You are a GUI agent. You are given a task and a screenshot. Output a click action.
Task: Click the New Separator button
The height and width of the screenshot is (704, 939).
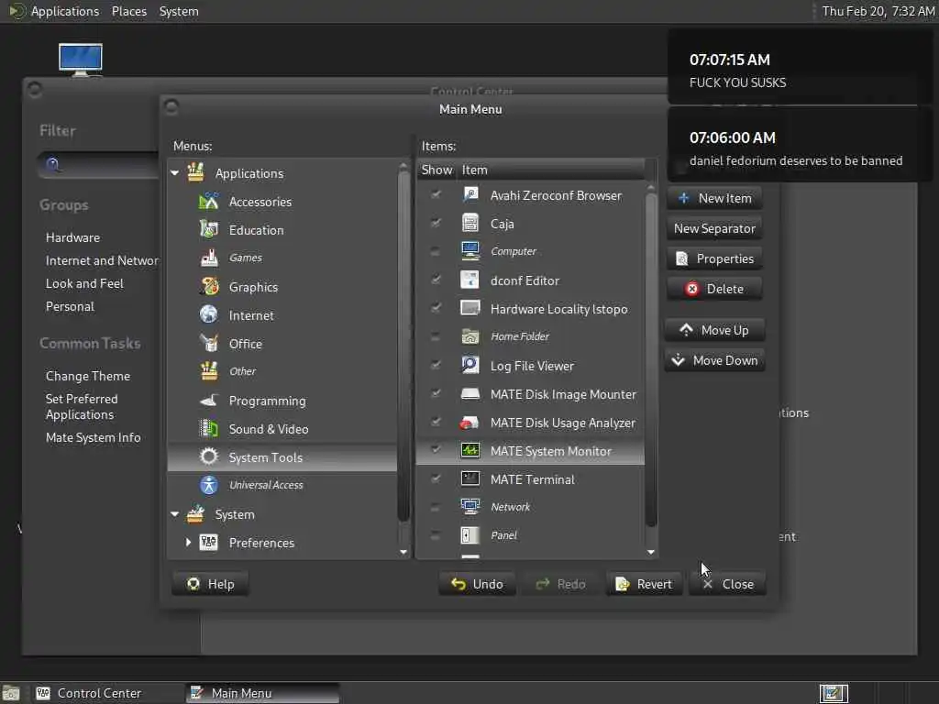pos(714,228)
